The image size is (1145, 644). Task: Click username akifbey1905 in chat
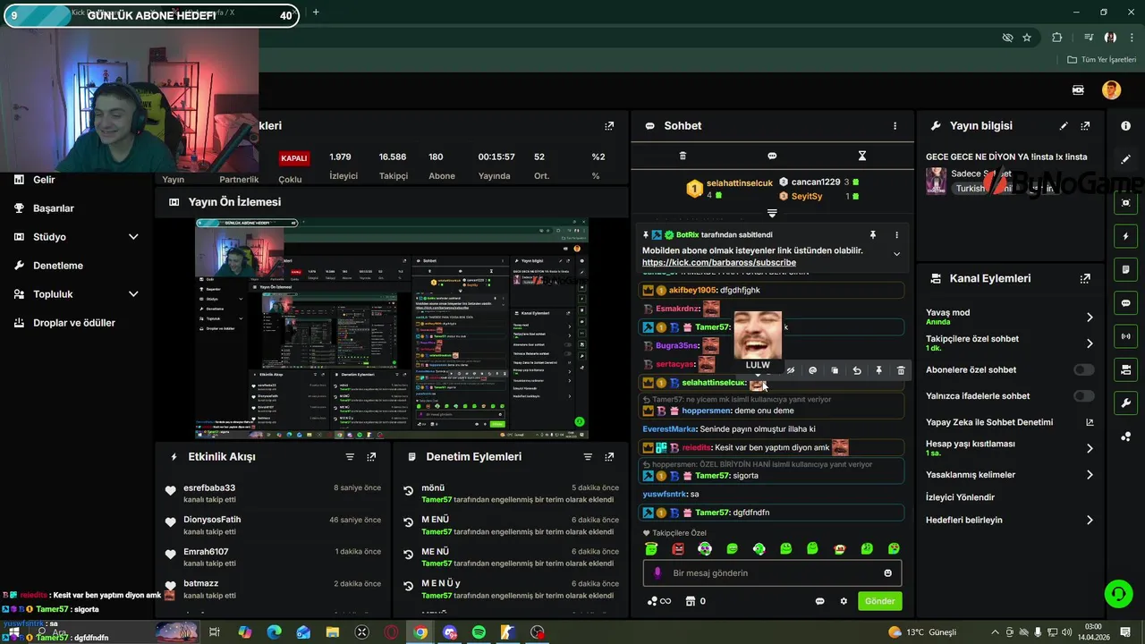tap(693, 290)
